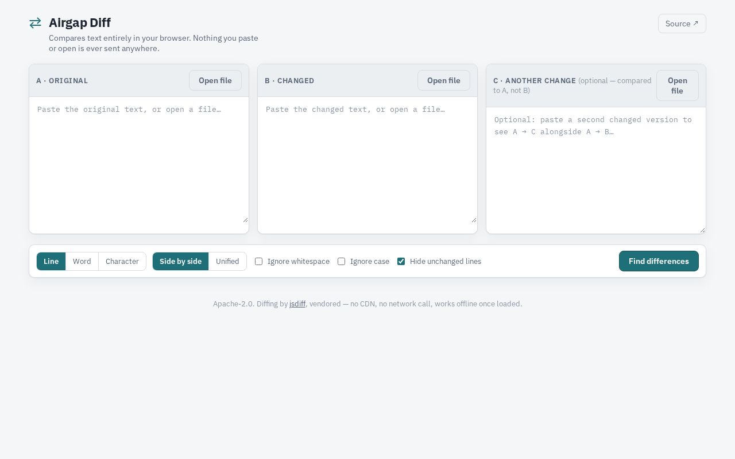Run Find differences
Viewport: 735px width, 459px height.
(x=659, y=261)
